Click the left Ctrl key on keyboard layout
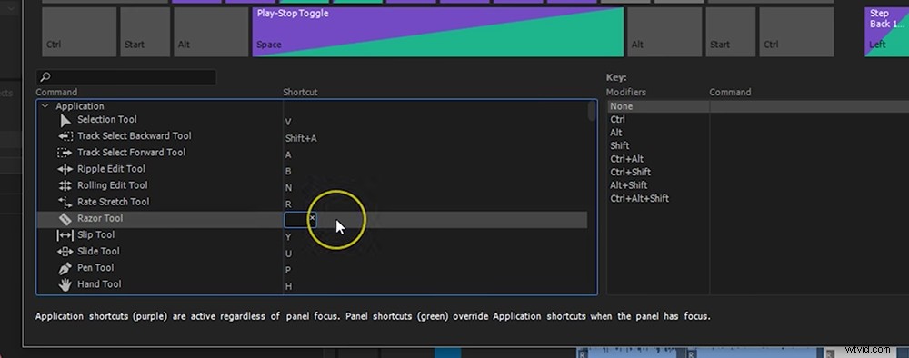Image resolution: width=909 pixels, height=358 pixels. (x=79, y=32)
